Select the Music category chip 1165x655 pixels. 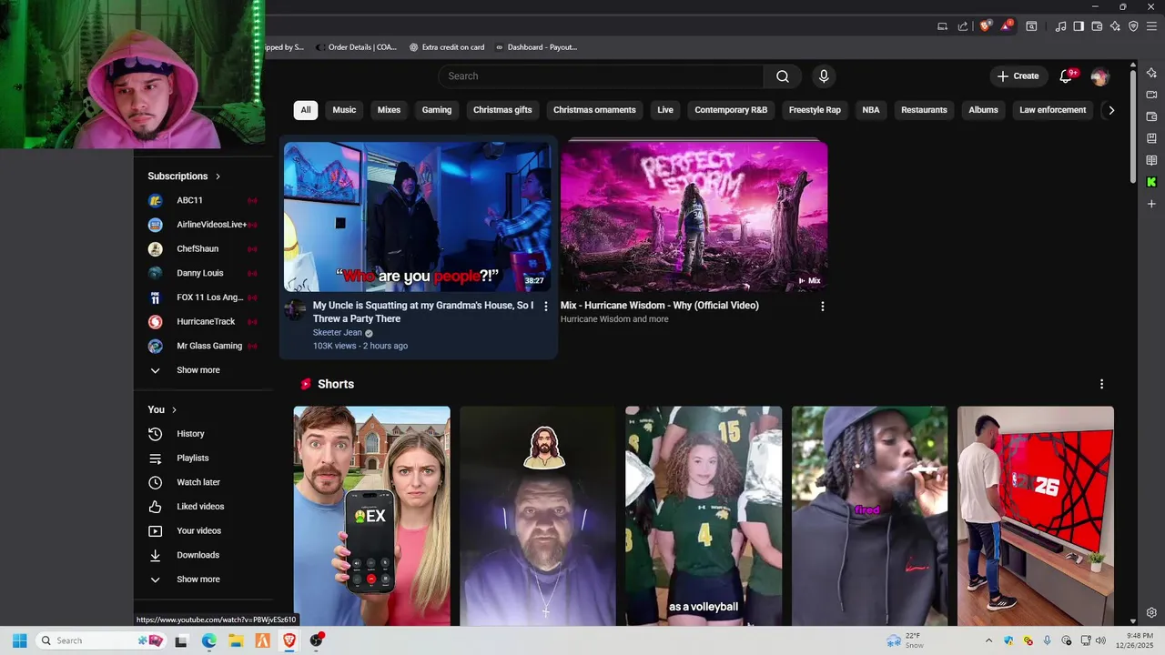point(344,110)
